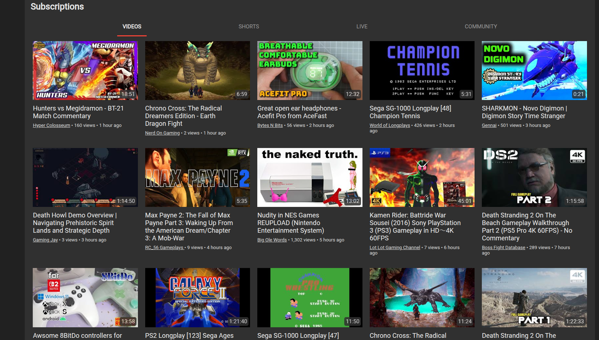This screenshot has width=599, height=340.
Task: Click title 'PS2 Longplay [123] Sega Ages'
Action: point(189,336)
